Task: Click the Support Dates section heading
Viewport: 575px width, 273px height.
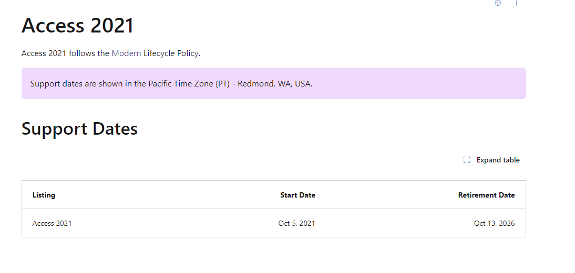Action: tap(79, 128)
